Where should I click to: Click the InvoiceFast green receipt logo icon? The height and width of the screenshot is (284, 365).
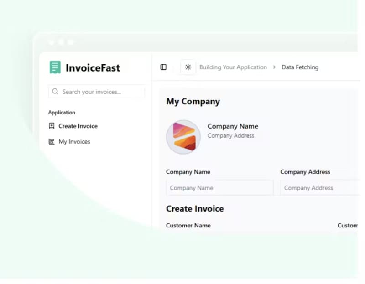point(55,67)
